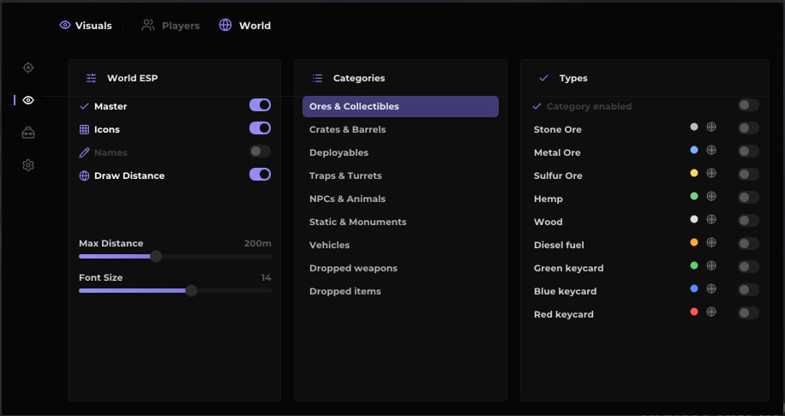Click the grid icon next to Icons

pyautogui.click(x=84, y=129)
